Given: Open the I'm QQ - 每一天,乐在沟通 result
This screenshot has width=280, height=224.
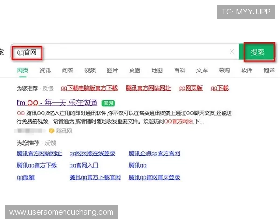Looking at the screenshot, I should 57,103.
